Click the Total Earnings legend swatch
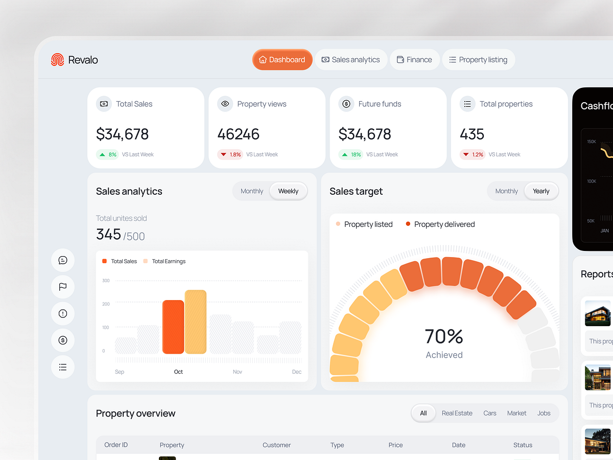 pos(146,261)
